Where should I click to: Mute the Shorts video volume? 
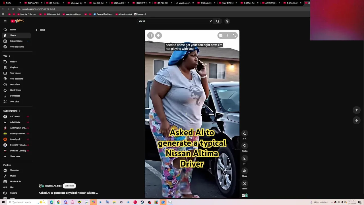(158, 35)
